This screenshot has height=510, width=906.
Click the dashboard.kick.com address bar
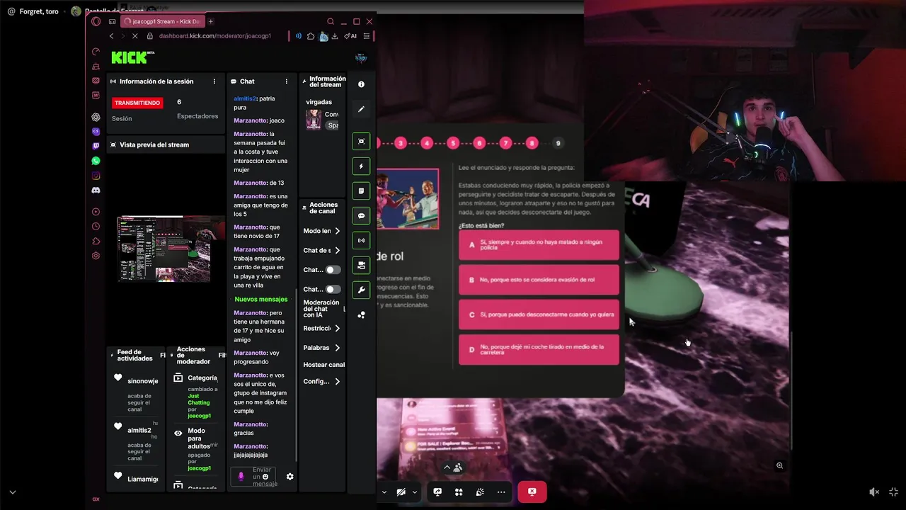coord(215,36)
